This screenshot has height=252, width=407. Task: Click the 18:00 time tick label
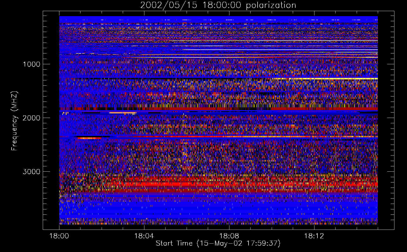59,236
